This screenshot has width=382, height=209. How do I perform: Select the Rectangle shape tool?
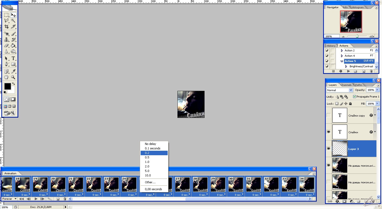click(x=13, y=64)
